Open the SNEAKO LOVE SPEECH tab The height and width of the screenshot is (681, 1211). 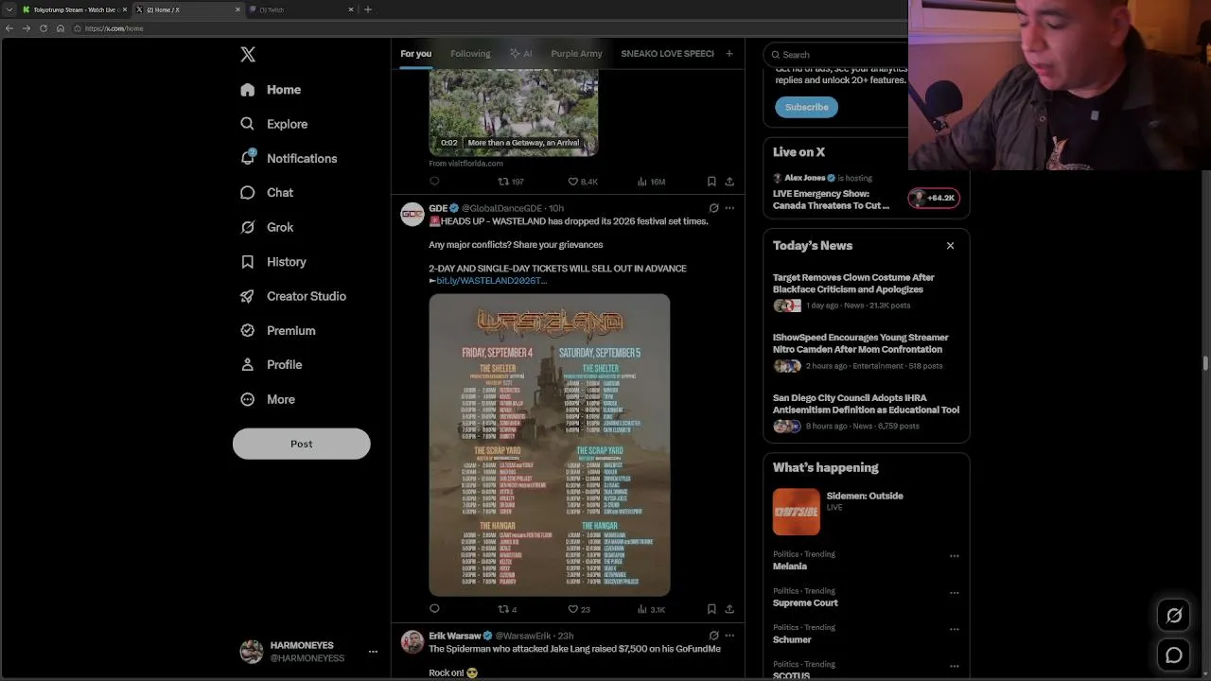(x=667, y=54)
